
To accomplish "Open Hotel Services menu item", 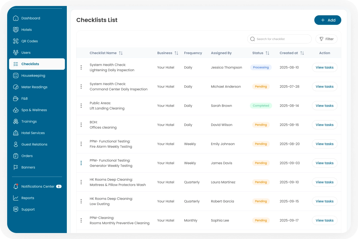I will (33, 133).
